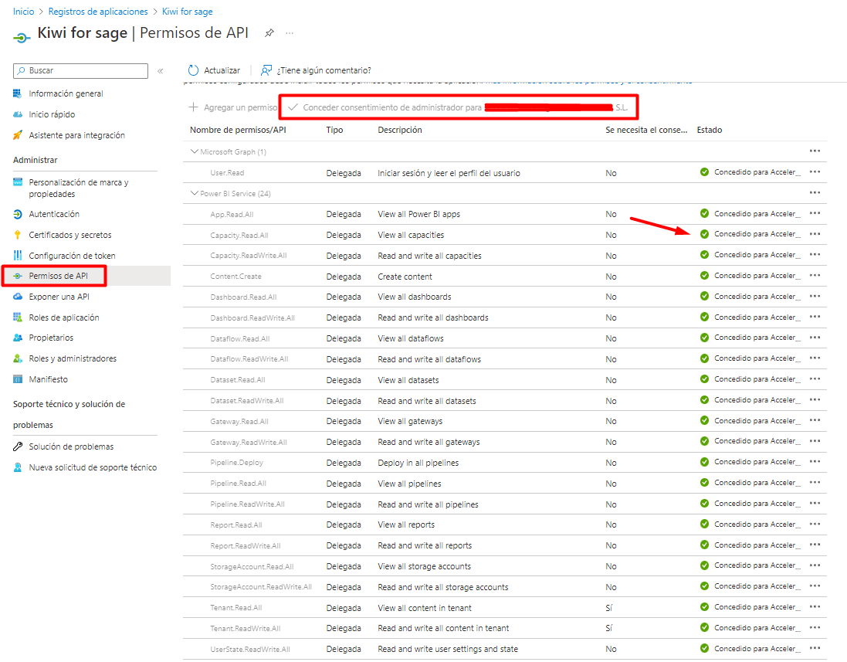Collapse the Microsoft Graph (1) group
The width and height of the screenshot is (847, 662).
point(195,152)
